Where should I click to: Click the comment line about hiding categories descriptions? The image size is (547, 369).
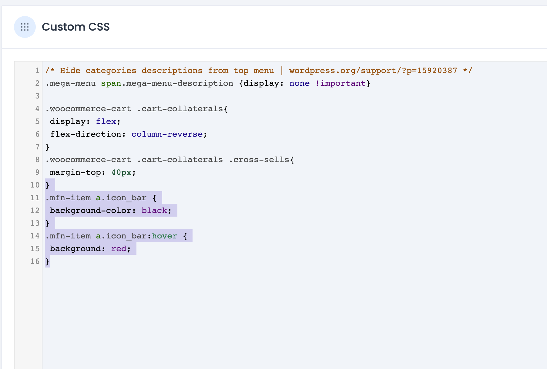pos(259,71)
